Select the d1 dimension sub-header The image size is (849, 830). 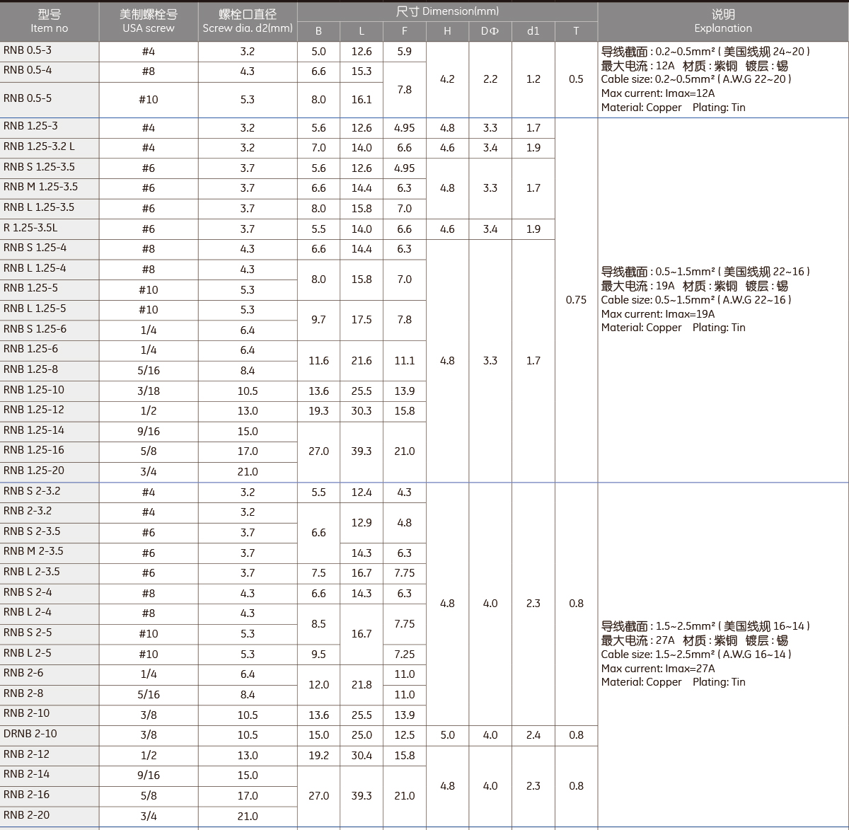[533, 31]
